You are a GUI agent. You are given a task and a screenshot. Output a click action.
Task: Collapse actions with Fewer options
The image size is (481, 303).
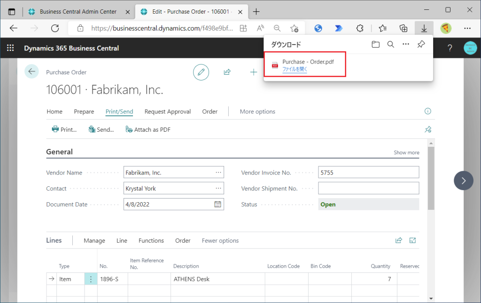click(220, 240)
